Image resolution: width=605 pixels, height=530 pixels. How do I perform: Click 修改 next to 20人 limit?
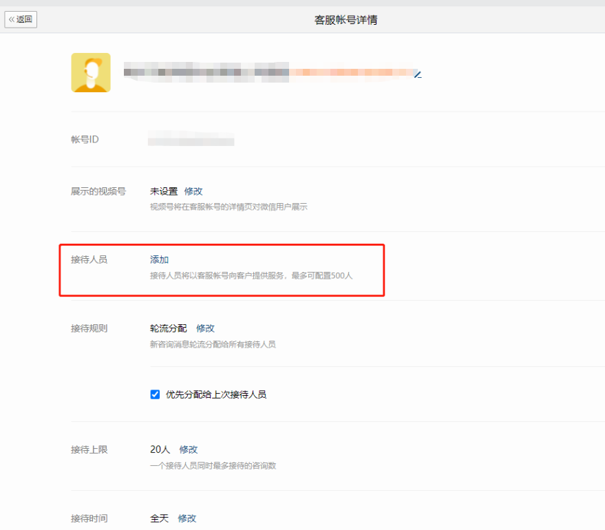point(189,449)
